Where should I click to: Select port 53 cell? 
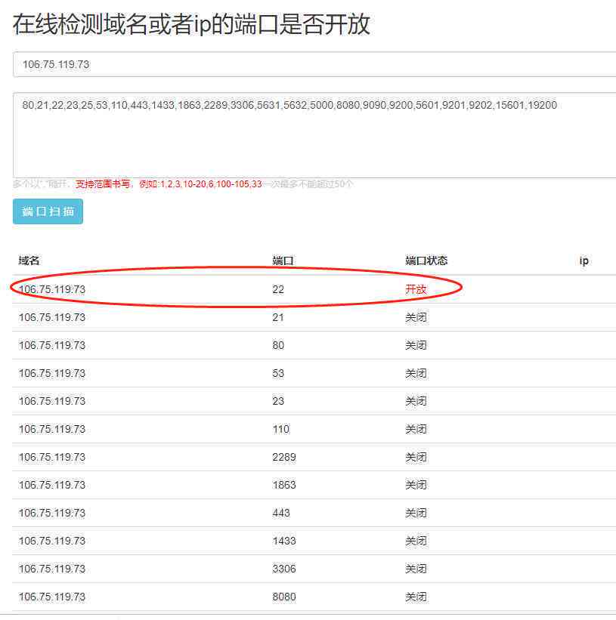278,373
